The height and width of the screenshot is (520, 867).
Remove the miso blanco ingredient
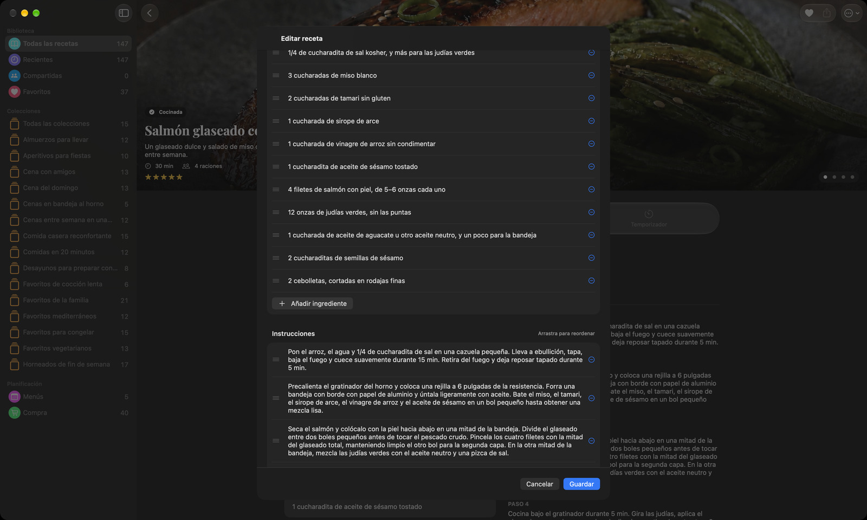click(x=591, y=75)
